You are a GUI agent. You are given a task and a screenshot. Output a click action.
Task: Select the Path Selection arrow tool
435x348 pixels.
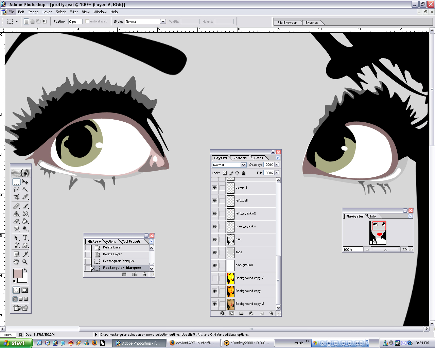point(16,238)
